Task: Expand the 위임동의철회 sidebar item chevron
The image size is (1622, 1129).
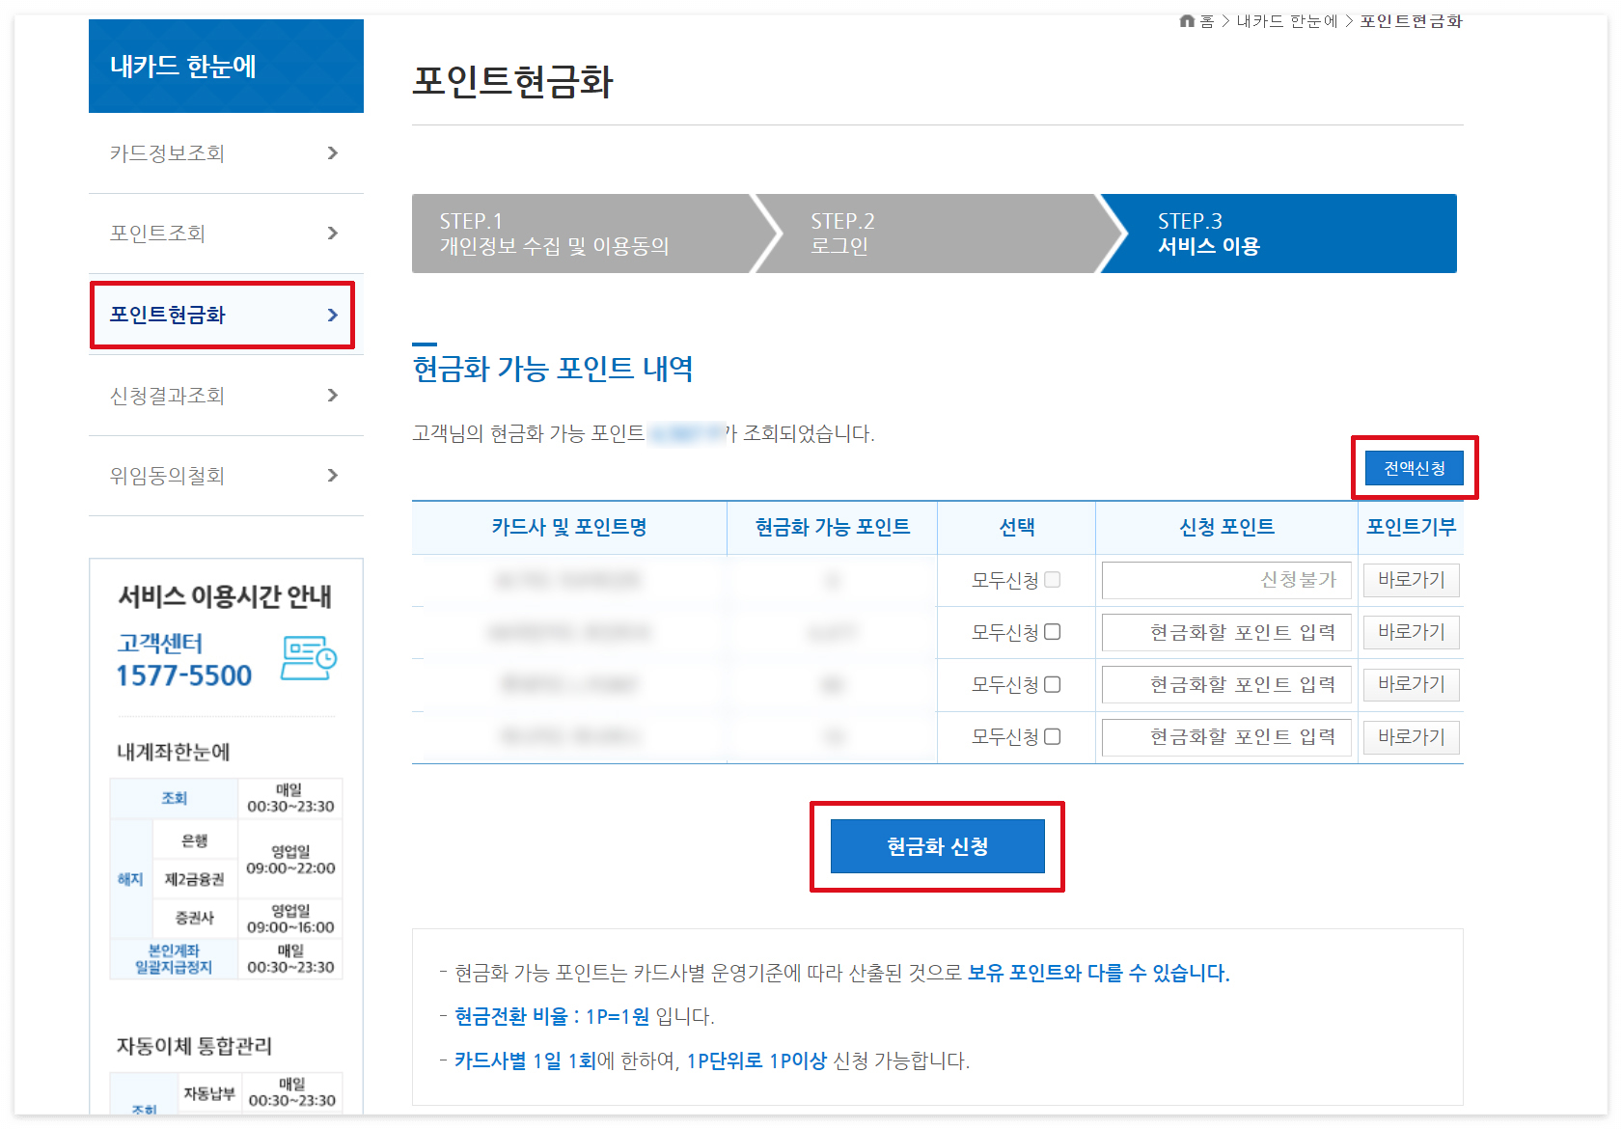Action: point(333,475)
